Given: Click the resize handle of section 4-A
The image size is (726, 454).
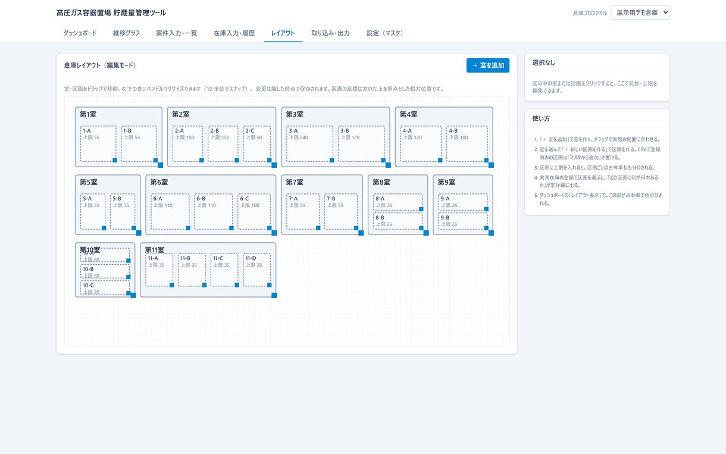Looking at the screenshot, I should [x=440, y=160].
